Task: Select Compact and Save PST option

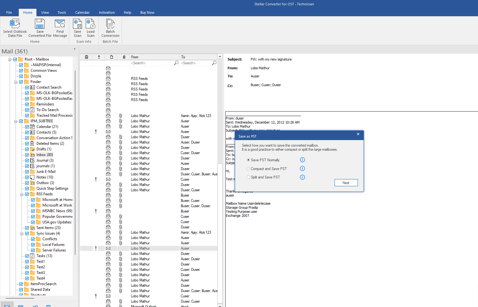Action: [248, 169]
